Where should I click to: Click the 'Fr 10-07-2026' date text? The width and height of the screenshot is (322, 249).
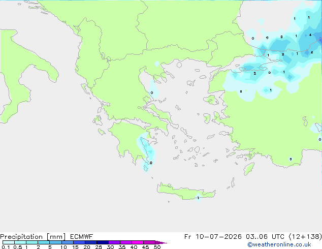click(213, 237)
